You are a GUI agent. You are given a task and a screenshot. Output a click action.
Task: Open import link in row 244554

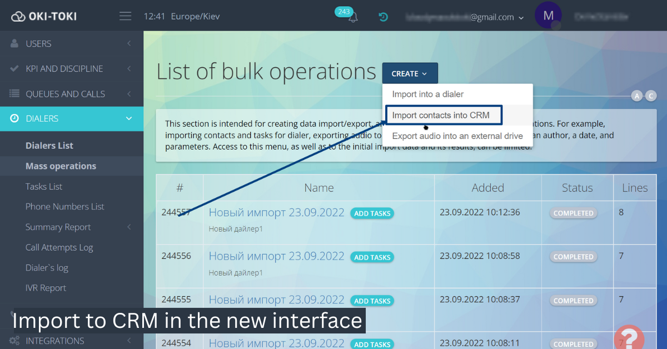click(277, 343)
